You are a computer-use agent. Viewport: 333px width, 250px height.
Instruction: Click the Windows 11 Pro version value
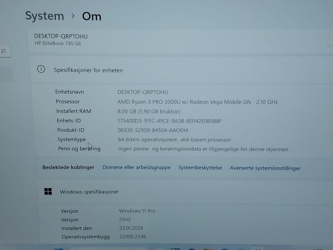[x=137, y=211]
